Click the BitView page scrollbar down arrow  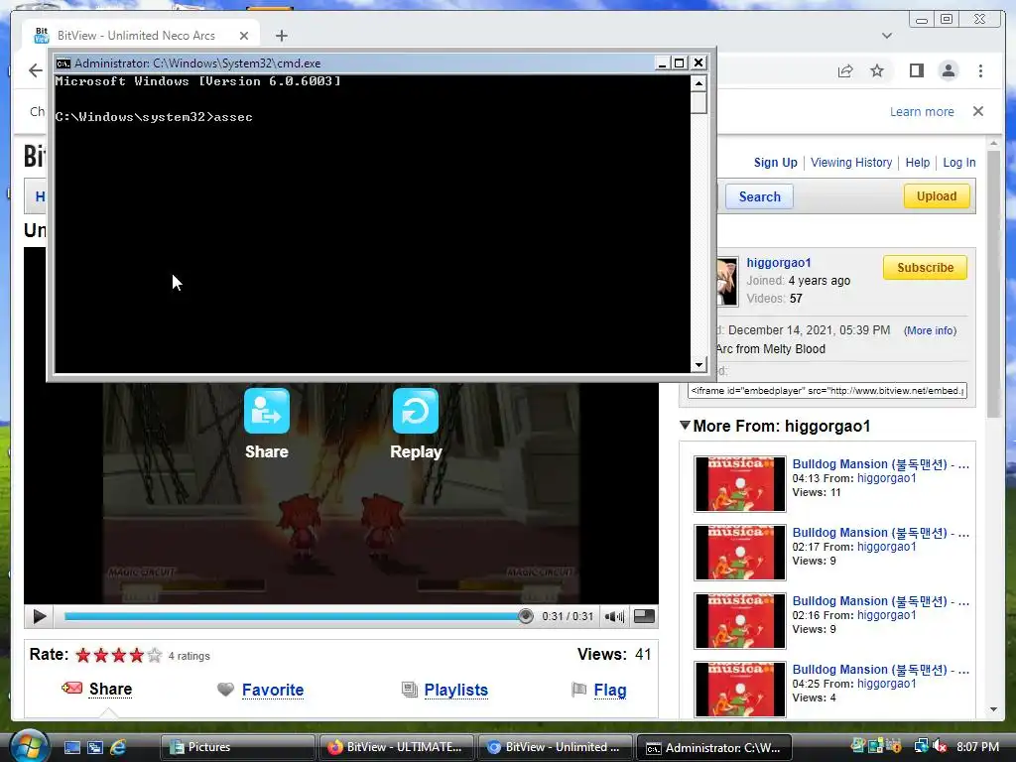click(993, 709)
